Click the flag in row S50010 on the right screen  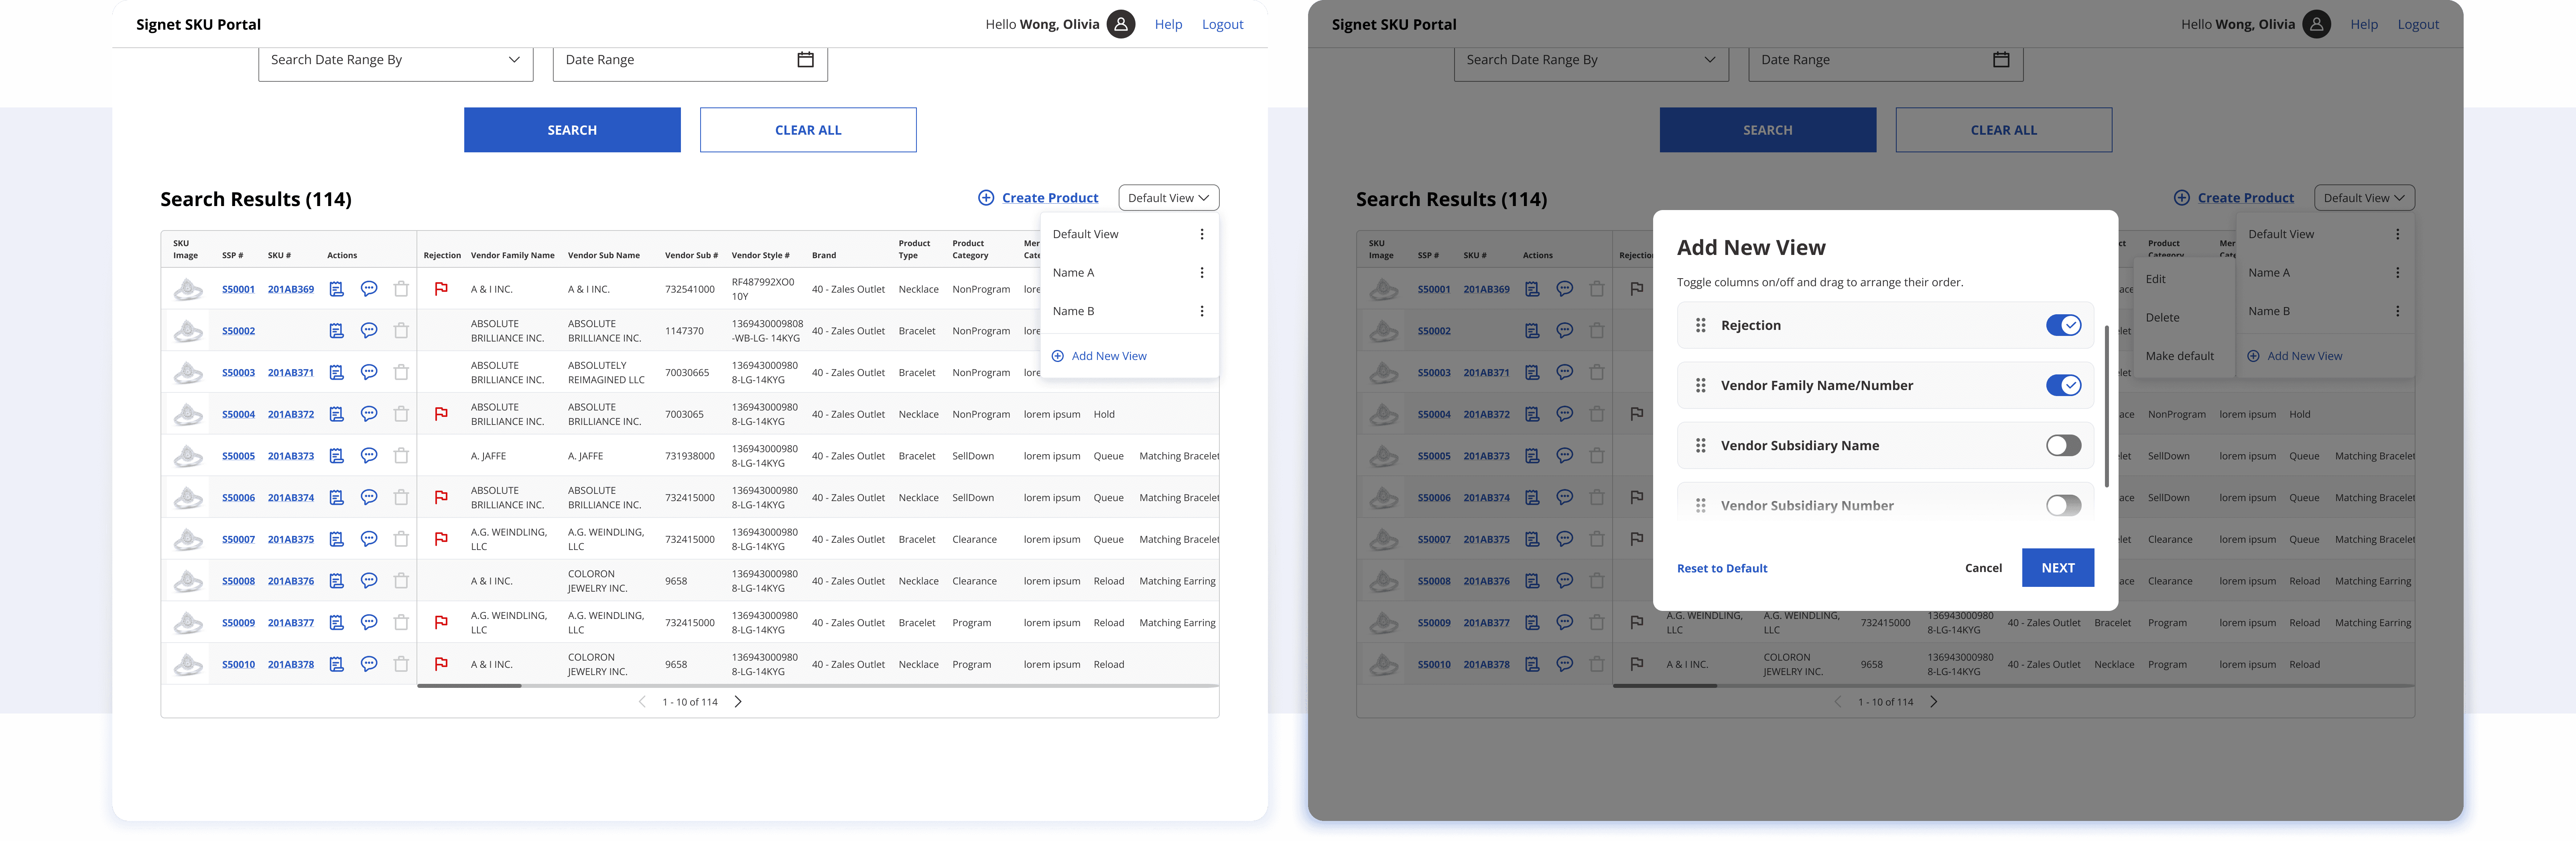pyautogui.click(x=1637, y=664)
